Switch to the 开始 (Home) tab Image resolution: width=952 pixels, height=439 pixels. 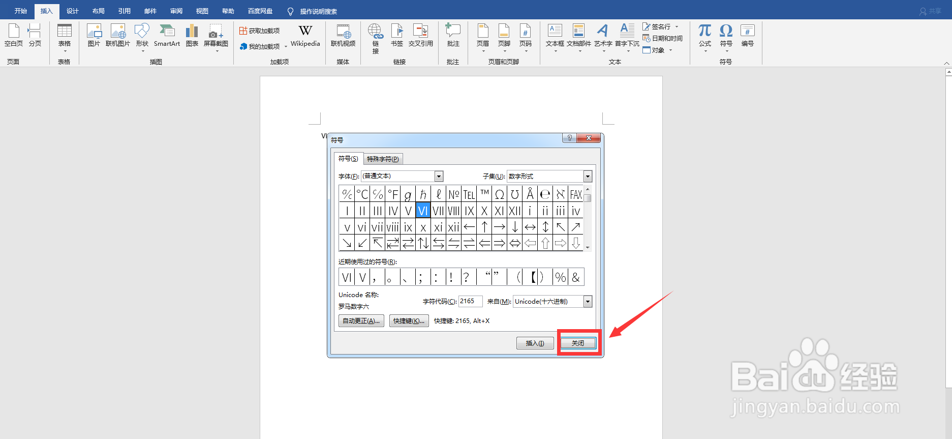[x=21, y=11]
